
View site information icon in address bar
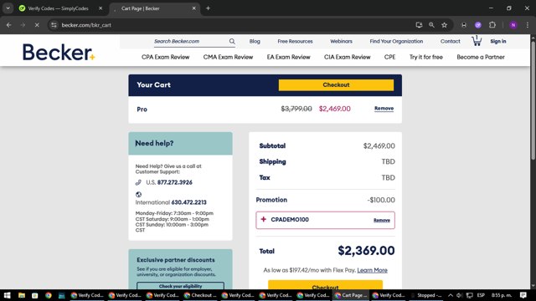(54, 25)
